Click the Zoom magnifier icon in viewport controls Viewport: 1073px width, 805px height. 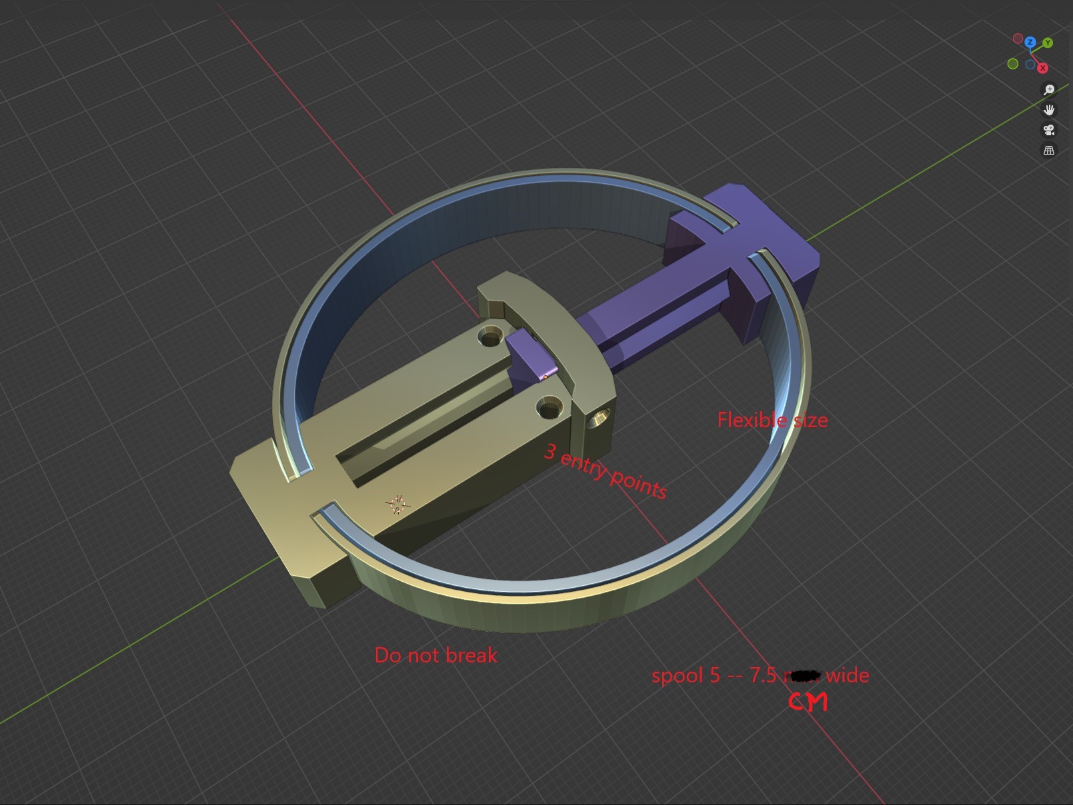[x=1048, y=89]
